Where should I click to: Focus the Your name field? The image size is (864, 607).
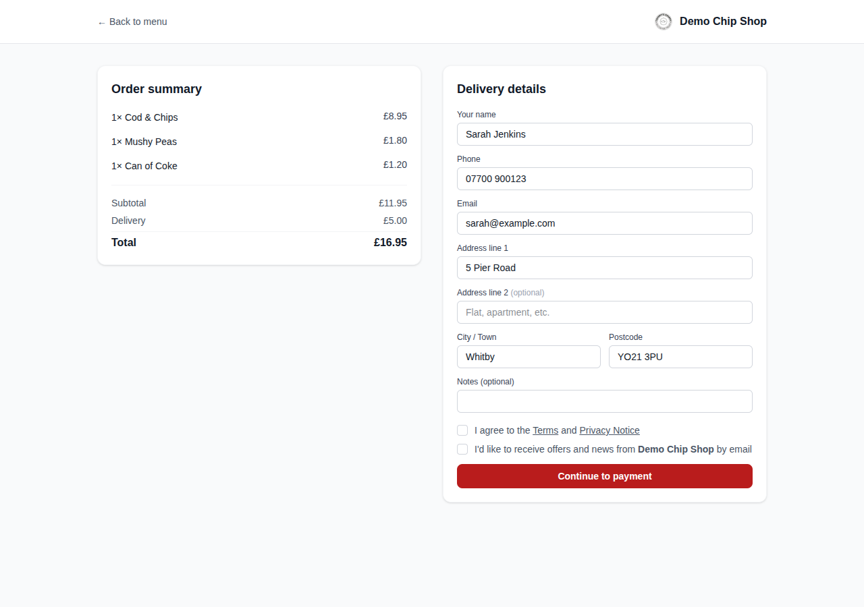point(605,134)
